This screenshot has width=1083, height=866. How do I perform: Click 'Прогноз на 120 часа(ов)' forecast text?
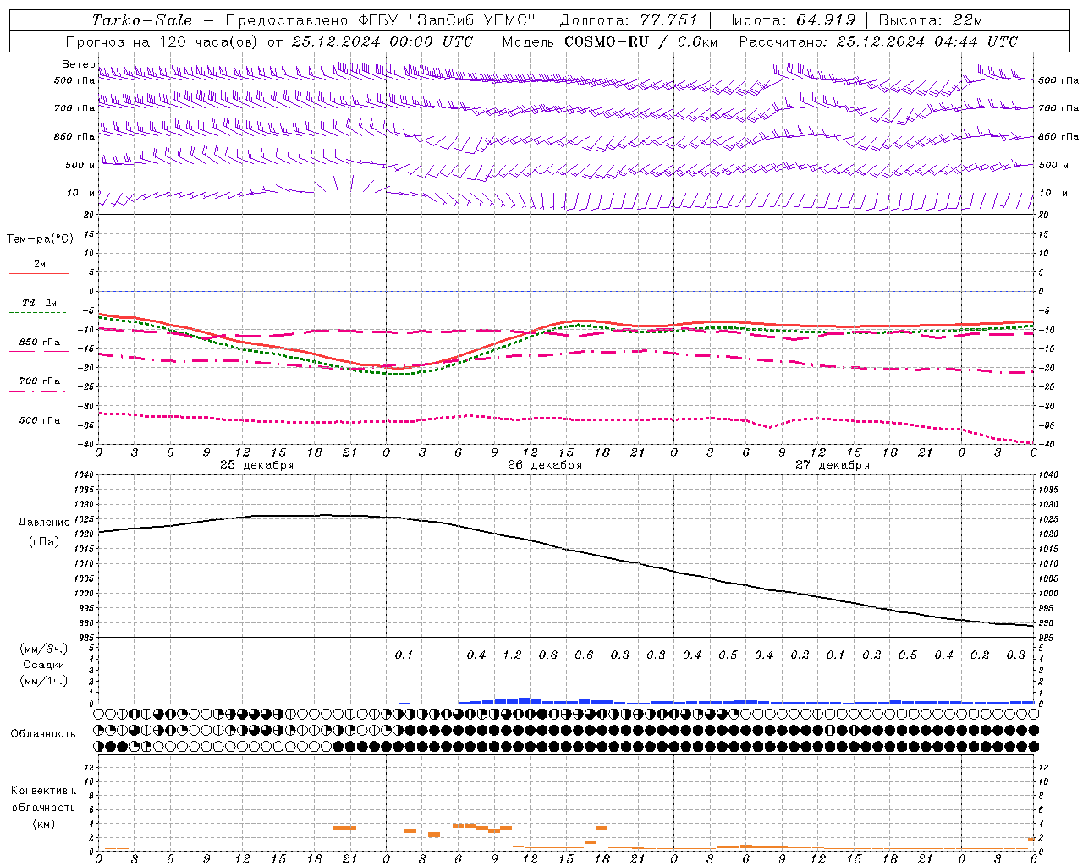coord(162,41)
